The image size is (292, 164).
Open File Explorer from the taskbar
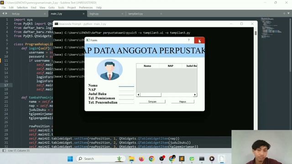click(x=132, y=159)
